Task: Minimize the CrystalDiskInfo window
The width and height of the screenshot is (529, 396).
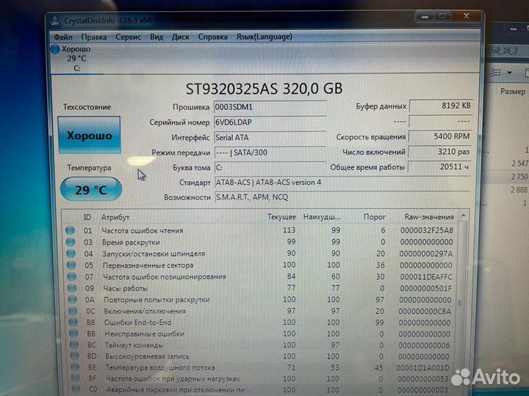Action: 425,16
